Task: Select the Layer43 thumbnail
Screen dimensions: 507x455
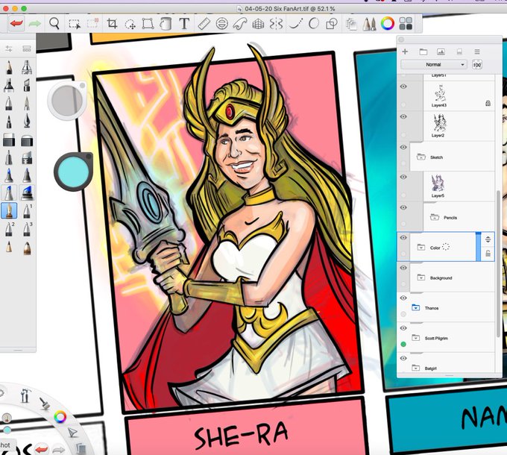Action: pos(438,93)
